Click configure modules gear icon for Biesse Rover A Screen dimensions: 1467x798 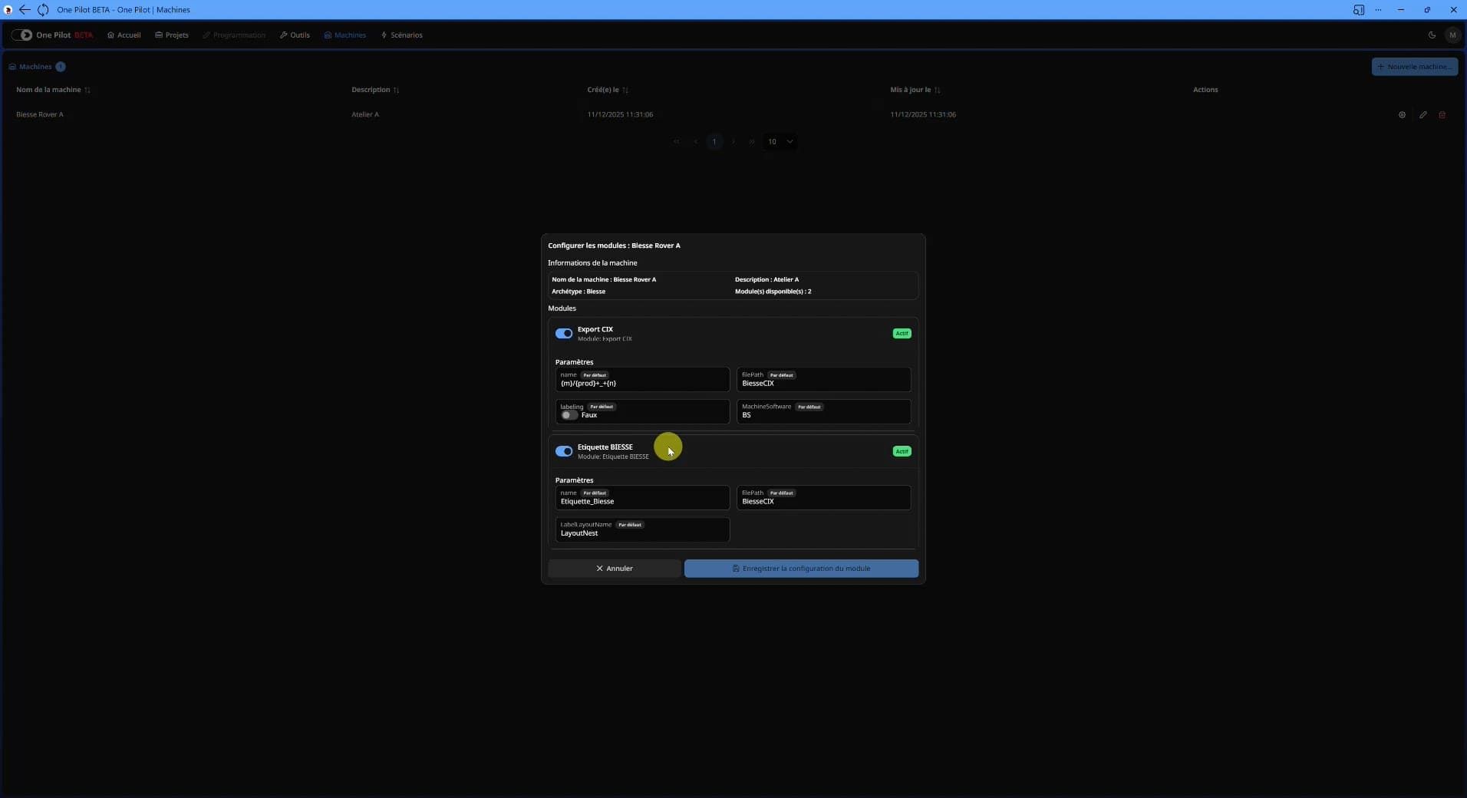[x=1402, y=114]
